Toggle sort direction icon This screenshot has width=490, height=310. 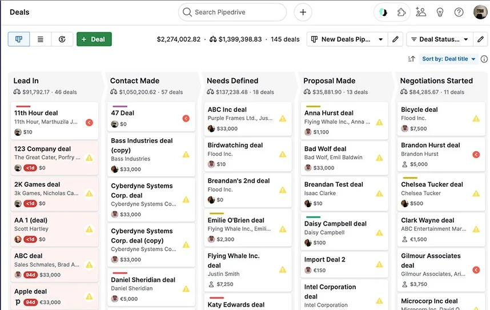pyautogui.click(x=411, y=59)
